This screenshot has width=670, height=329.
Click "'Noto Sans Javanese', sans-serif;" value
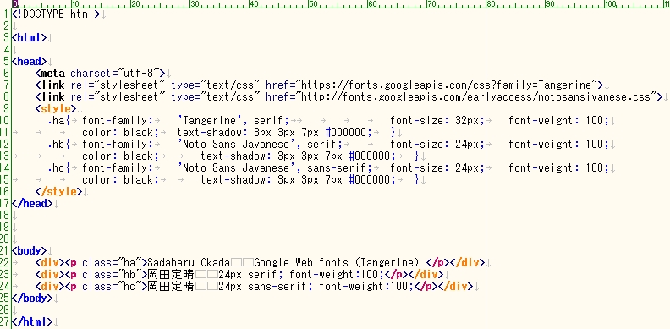coord(275,168)
